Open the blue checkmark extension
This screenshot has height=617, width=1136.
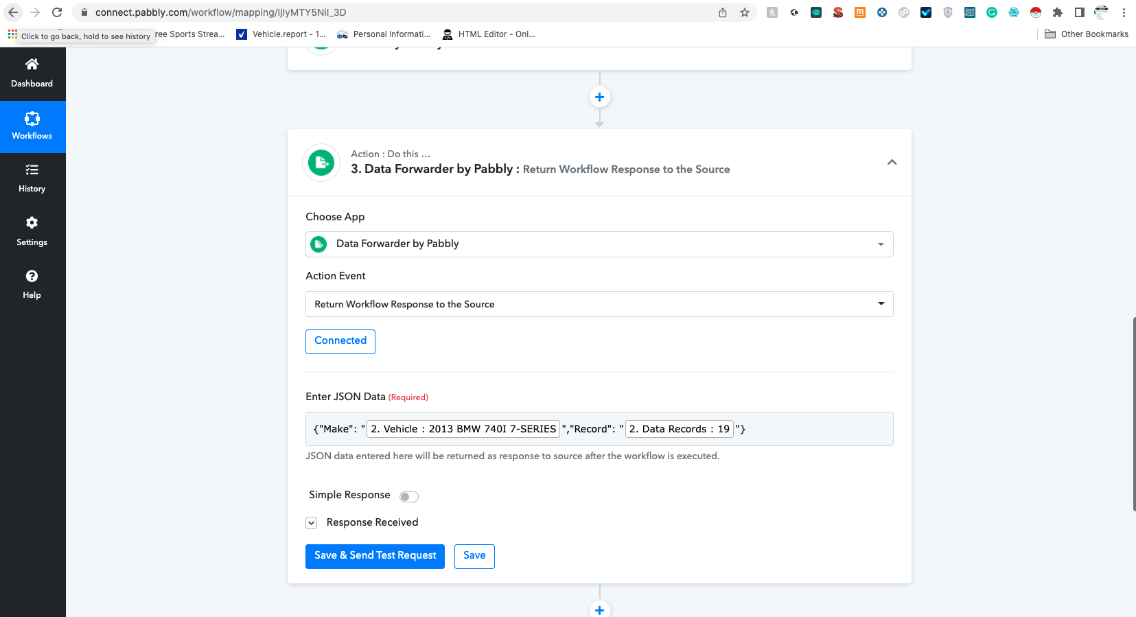[x=926, y=12]
